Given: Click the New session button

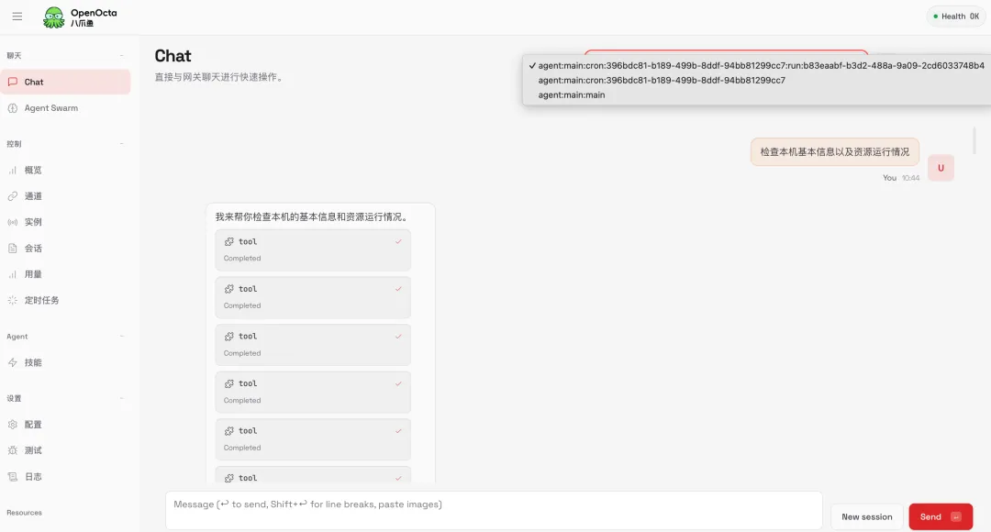Looking at the screenshot, I should coord(866,516).
